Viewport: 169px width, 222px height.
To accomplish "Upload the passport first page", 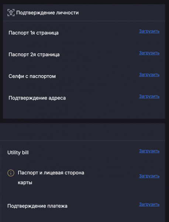I will point(149,31).
